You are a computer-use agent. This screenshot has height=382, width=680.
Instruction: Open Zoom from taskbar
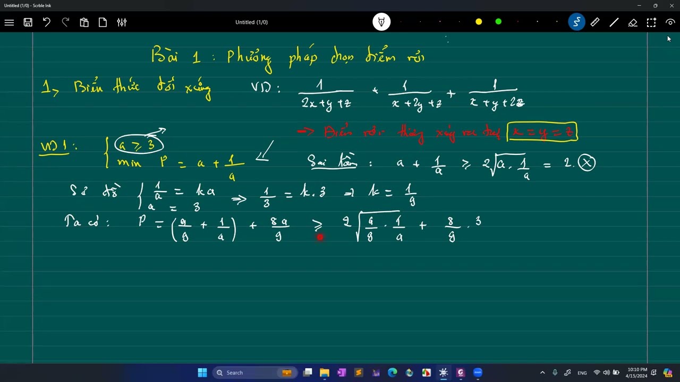pyautogui.click(x=478, y=372)
